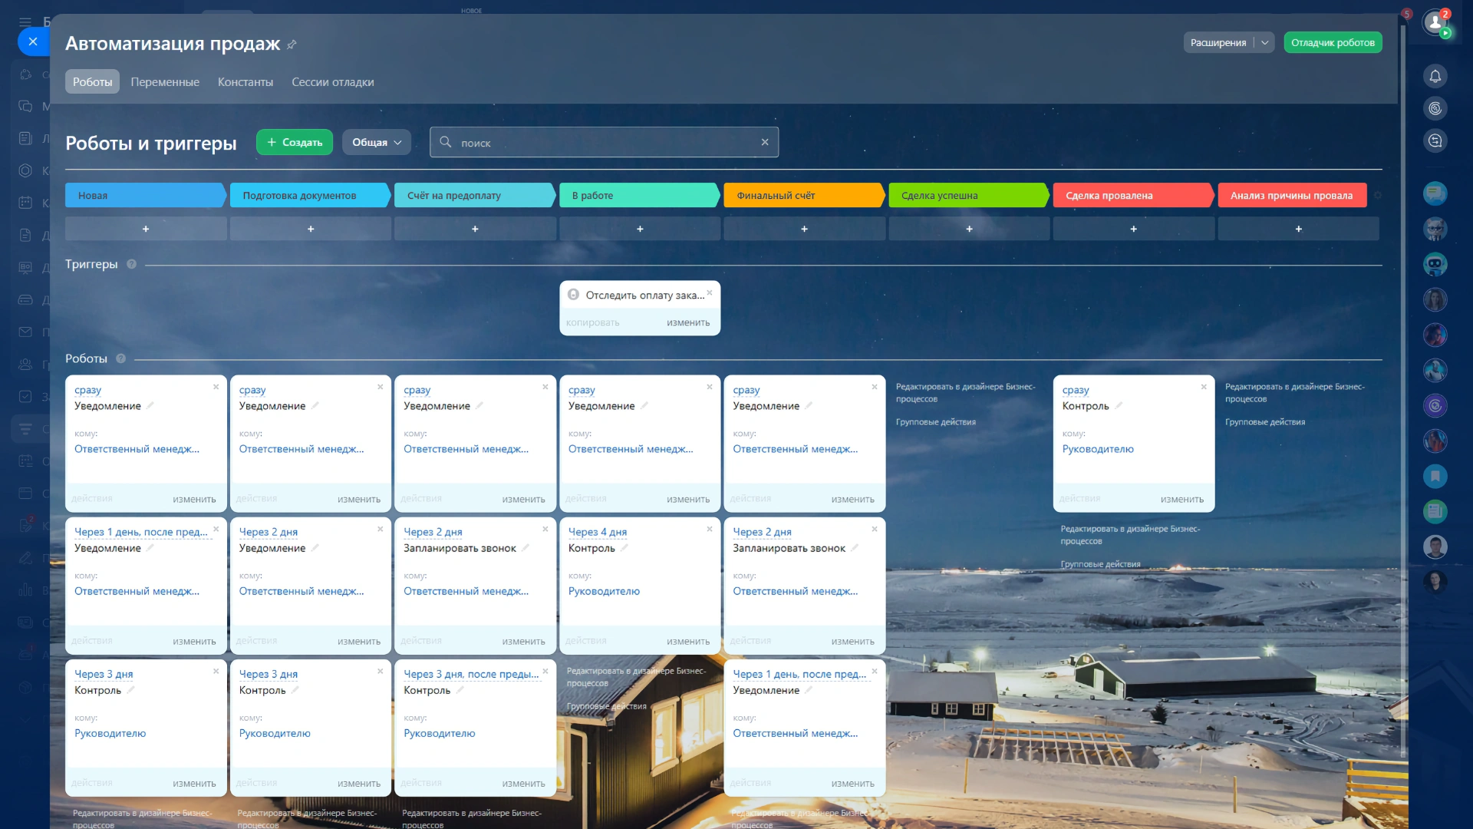Open the Сессии отладки tab
The width and height of the screenshot is (1473, 829).
pyautogui.click(x=332, y=82)
